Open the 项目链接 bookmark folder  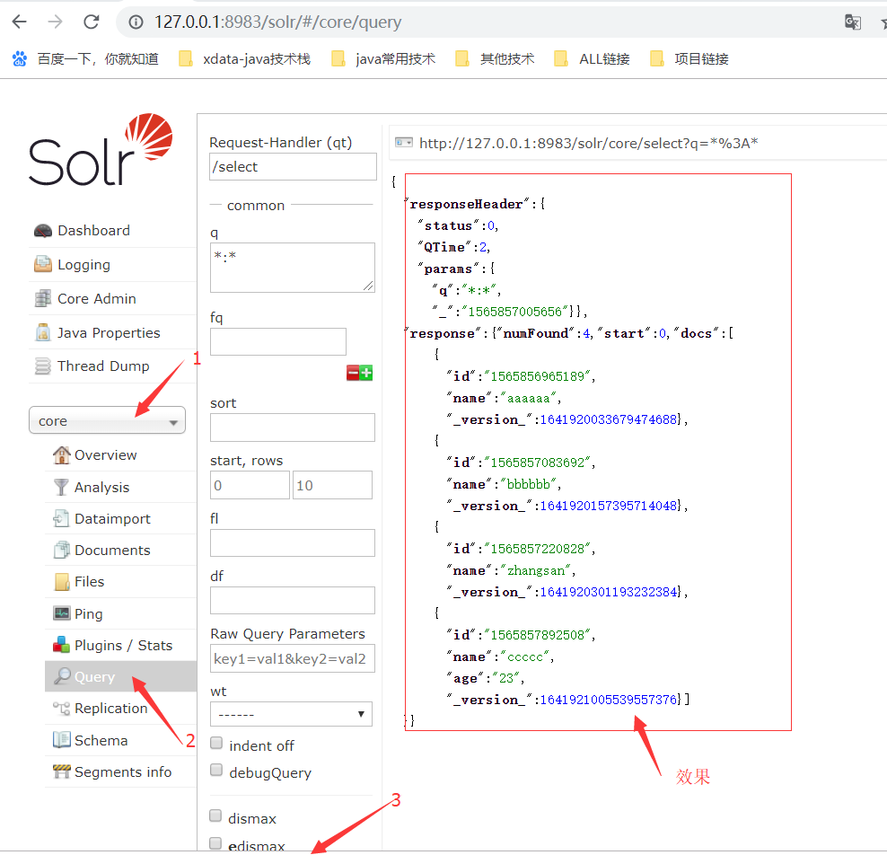point(689,59)
